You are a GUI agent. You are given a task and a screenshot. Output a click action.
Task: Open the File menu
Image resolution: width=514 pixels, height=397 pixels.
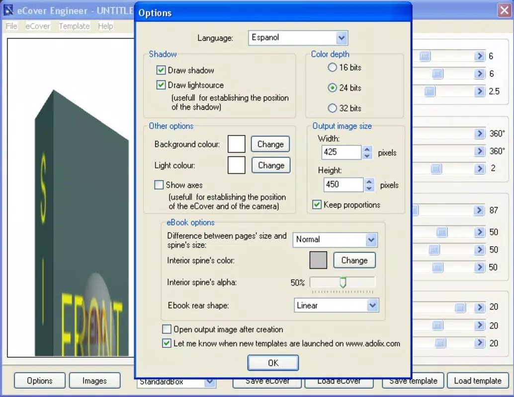point(11,26)
